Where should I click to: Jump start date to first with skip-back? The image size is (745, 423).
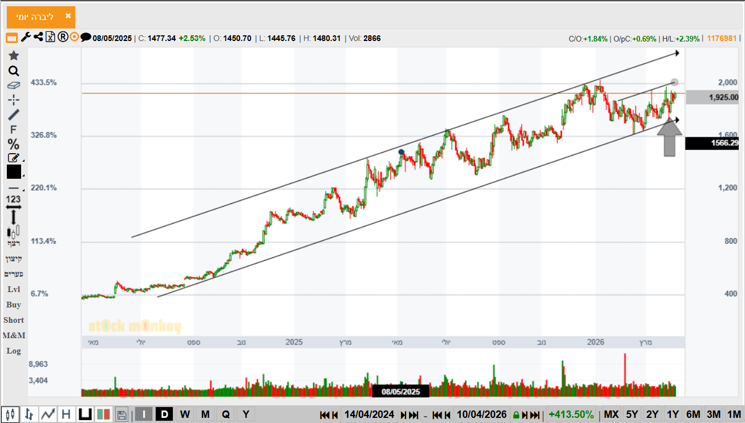pyautogui.click(x=324, y=415)
